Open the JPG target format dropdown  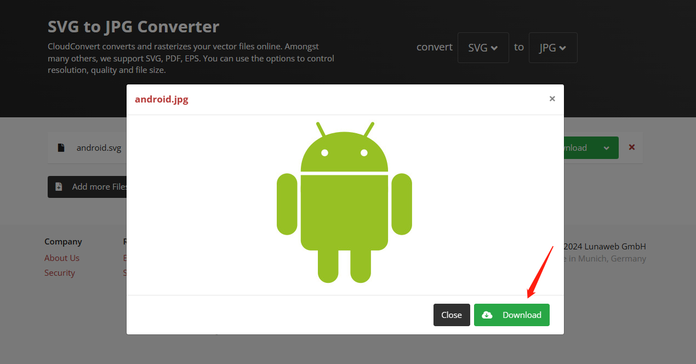tap(553, 48)
